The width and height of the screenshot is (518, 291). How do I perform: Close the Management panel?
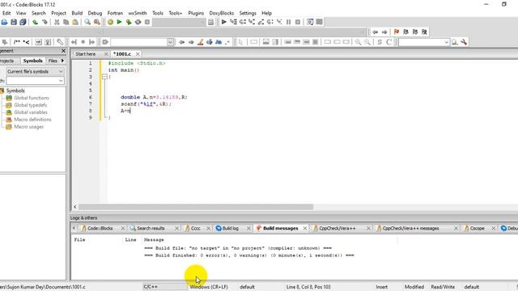tap(63, 51)
